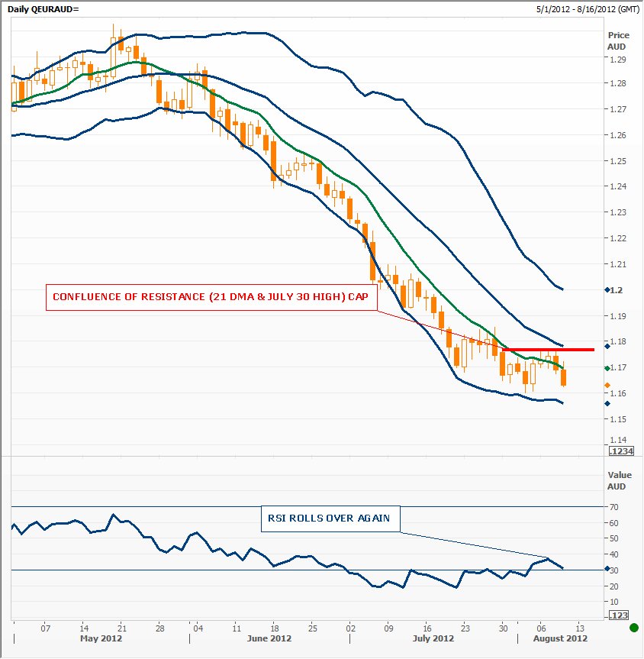Click the 18 date tick on the time axis

(x=275, y=628)
